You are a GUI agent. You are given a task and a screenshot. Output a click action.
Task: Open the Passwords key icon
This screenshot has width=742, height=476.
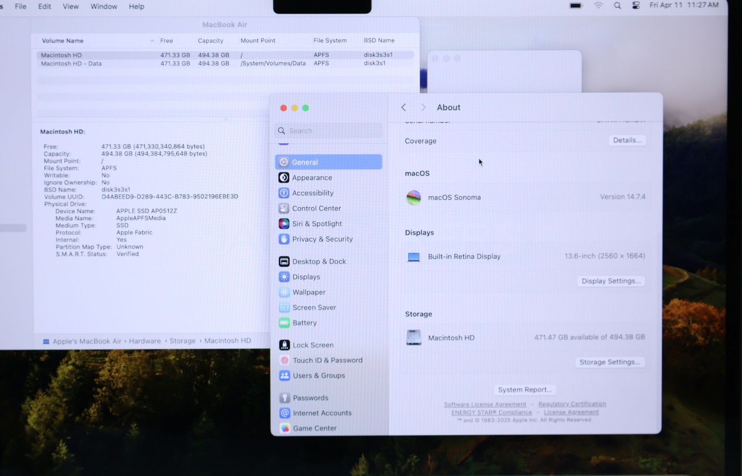(285, 398)
